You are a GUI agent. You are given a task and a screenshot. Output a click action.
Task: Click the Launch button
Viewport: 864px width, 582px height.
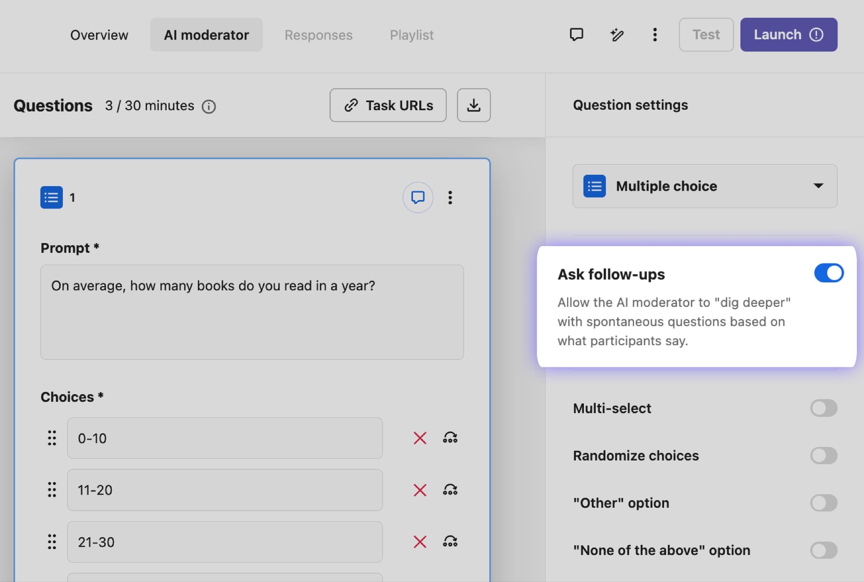tap(788, 35)
